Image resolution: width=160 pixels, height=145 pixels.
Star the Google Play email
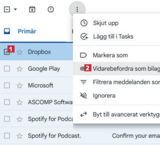click(20, 69)
